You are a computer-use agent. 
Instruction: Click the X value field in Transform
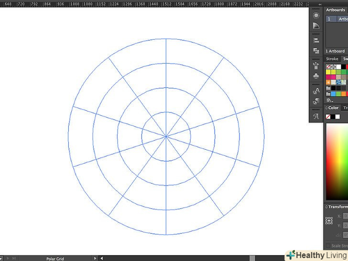coord(345,216)
